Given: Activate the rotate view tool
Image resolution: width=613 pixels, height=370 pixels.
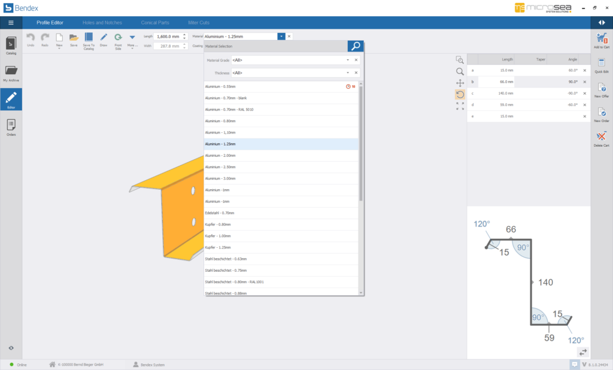Looking at the screenshot, I should click(460, 94).
